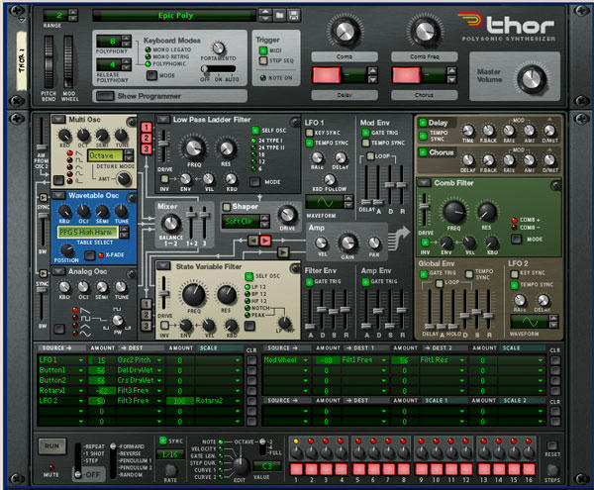Open the LFO1 mod source dropdown
Screen dimensions: 594x490
pos(81,360)
